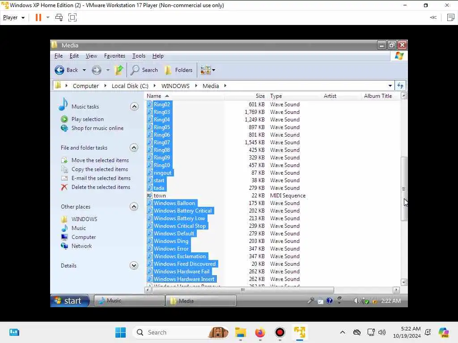Click the red record app taskbar icon

click(x=280, y=332)
